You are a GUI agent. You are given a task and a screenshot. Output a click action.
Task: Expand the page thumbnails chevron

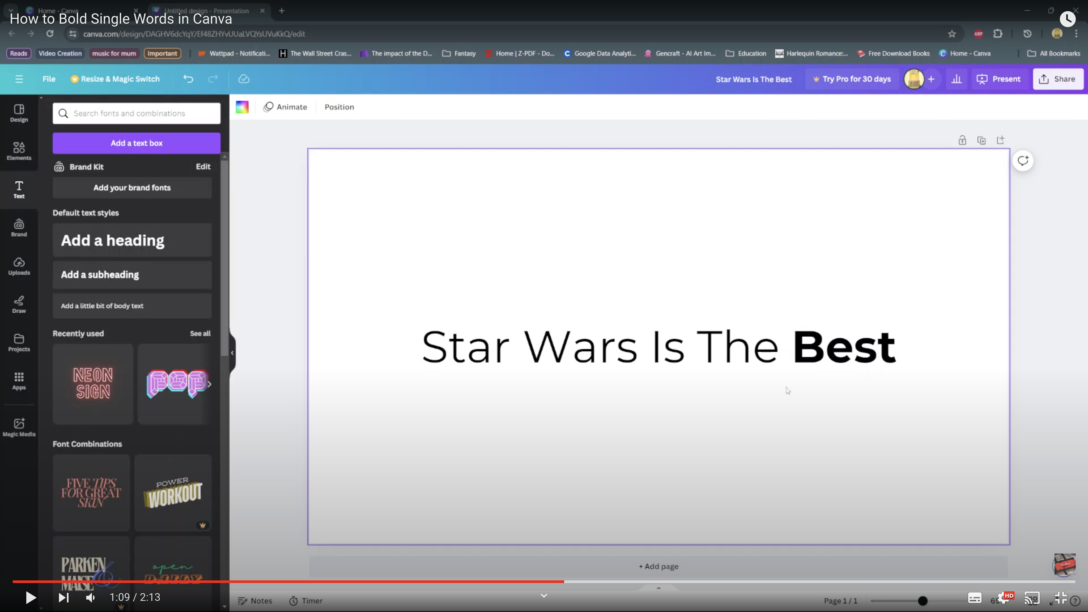[658, 588]
